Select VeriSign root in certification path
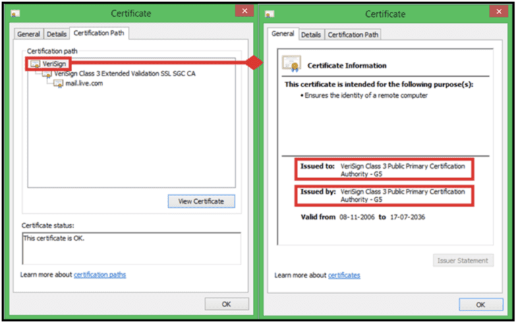This screenshot has width=518, height=324. (x=52, y=63)
